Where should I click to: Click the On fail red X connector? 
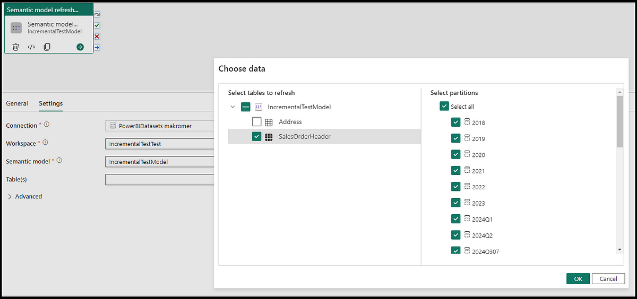[x=97, y=37]
